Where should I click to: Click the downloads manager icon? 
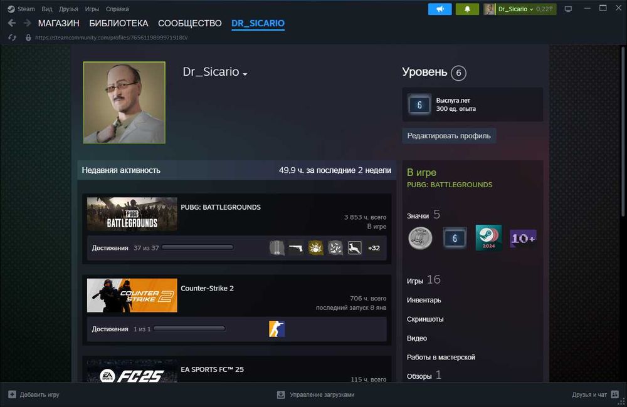281,394
